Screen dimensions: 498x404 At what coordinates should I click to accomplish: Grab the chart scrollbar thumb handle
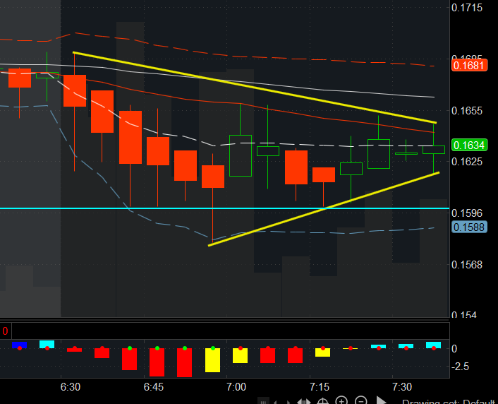point(263,401)
